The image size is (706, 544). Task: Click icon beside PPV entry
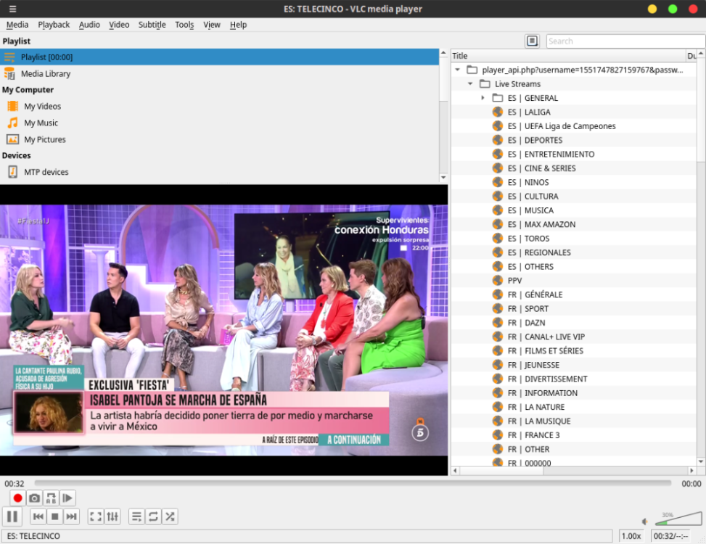498,280
